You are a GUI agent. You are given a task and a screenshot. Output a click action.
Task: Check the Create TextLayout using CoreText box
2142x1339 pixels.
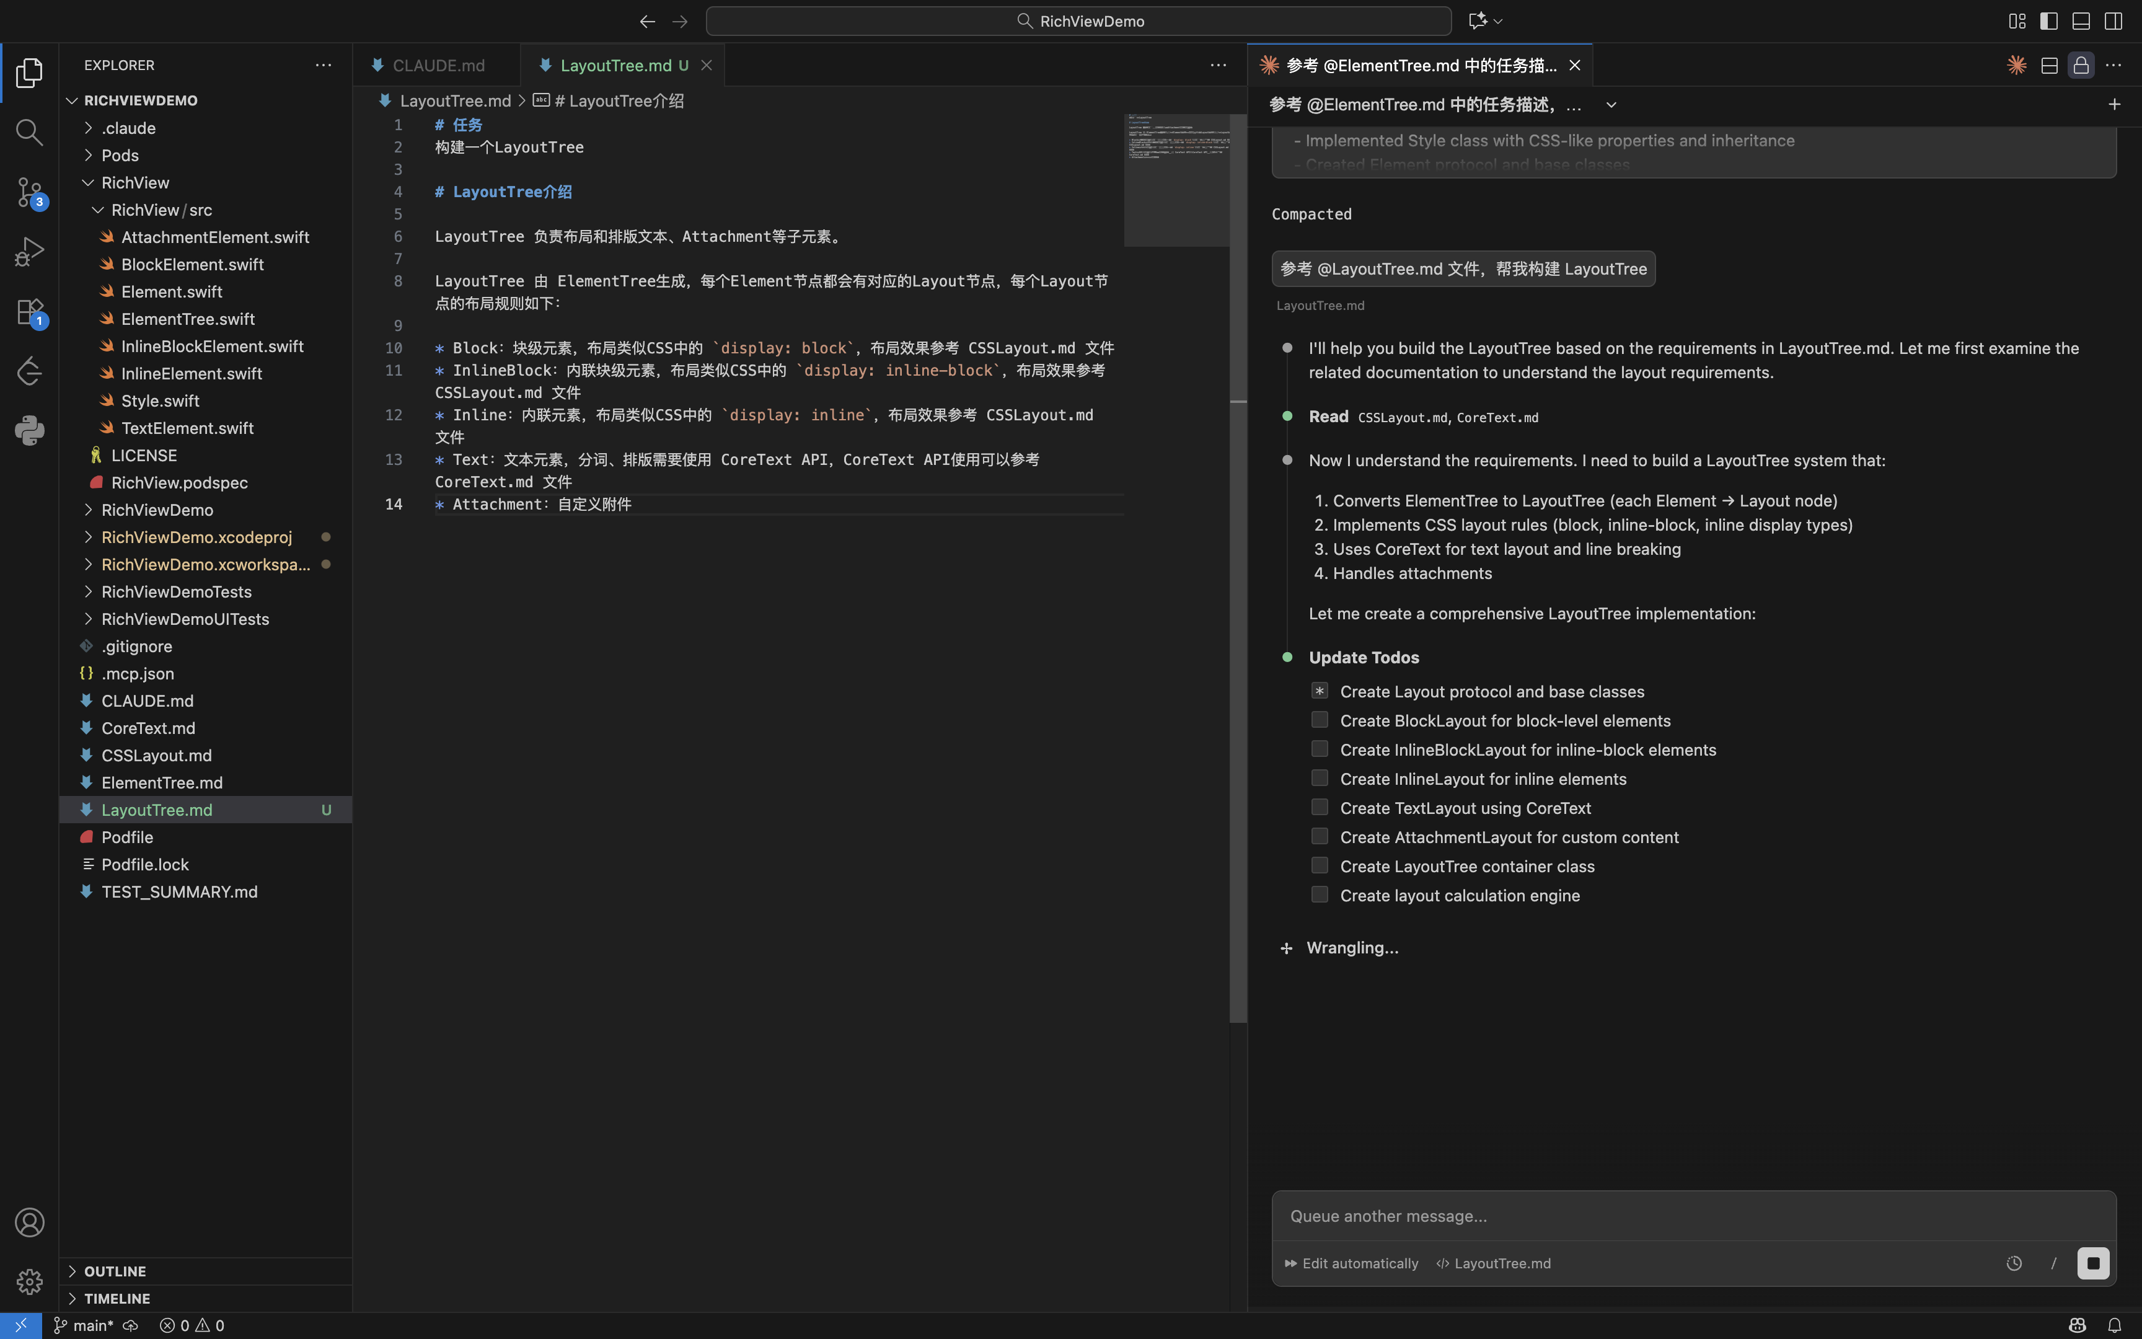click(1320, 808)
